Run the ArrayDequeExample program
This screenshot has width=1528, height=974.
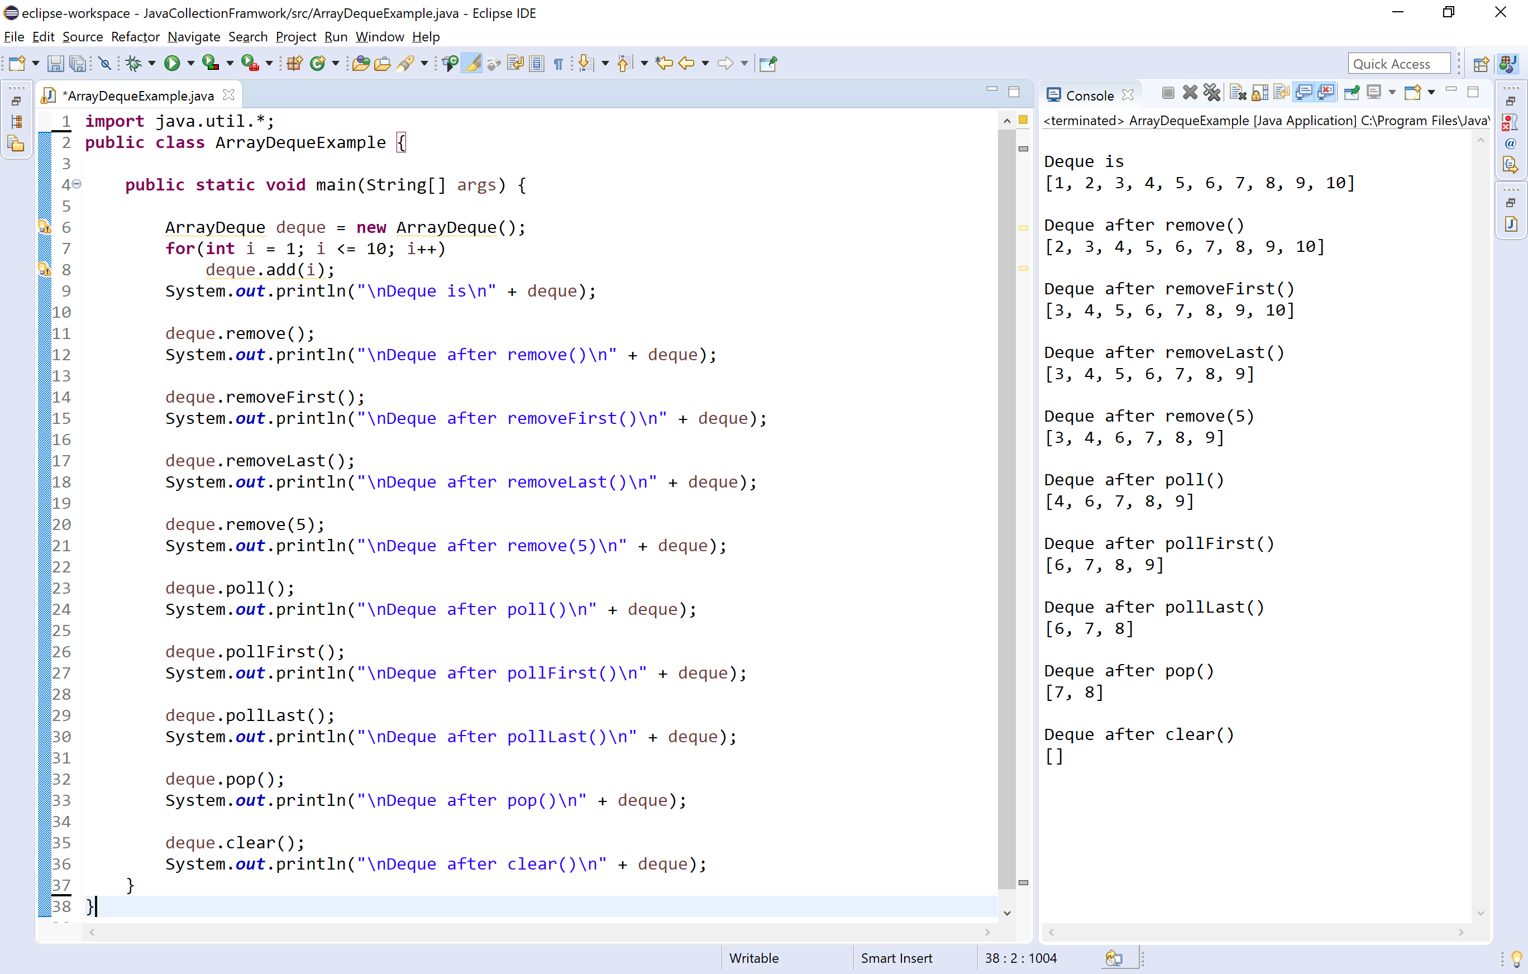pos(173,63)
